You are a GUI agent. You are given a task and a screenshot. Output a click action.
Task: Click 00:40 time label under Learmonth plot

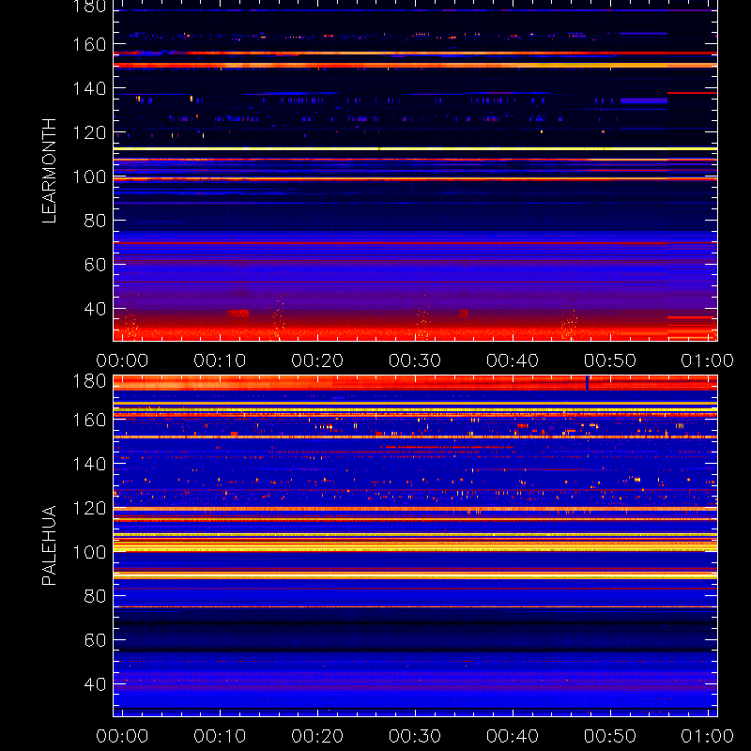[x=513, y=360]
